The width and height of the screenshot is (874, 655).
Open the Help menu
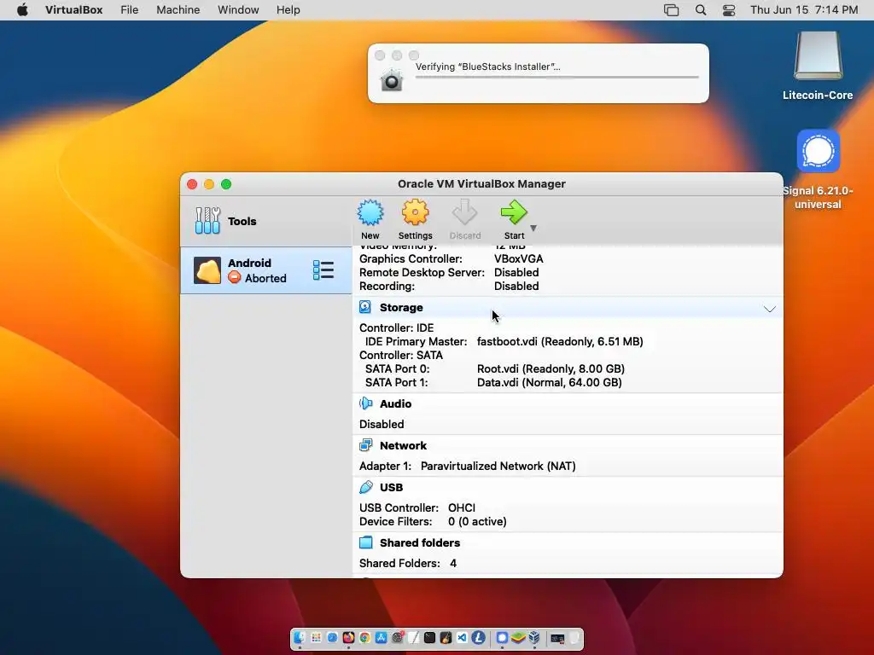[288, 10]
